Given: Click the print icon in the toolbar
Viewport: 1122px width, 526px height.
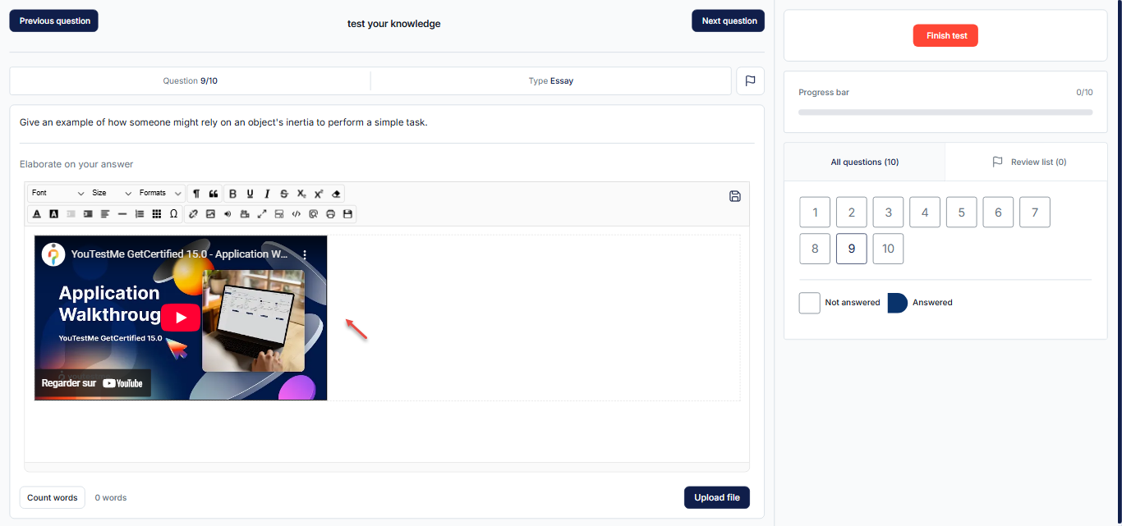Looking at the screenshot, I should [330, 214].
